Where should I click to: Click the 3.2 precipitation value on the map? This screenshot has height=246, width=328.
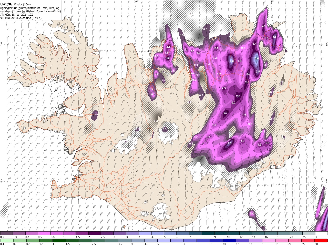coord(168,58)
